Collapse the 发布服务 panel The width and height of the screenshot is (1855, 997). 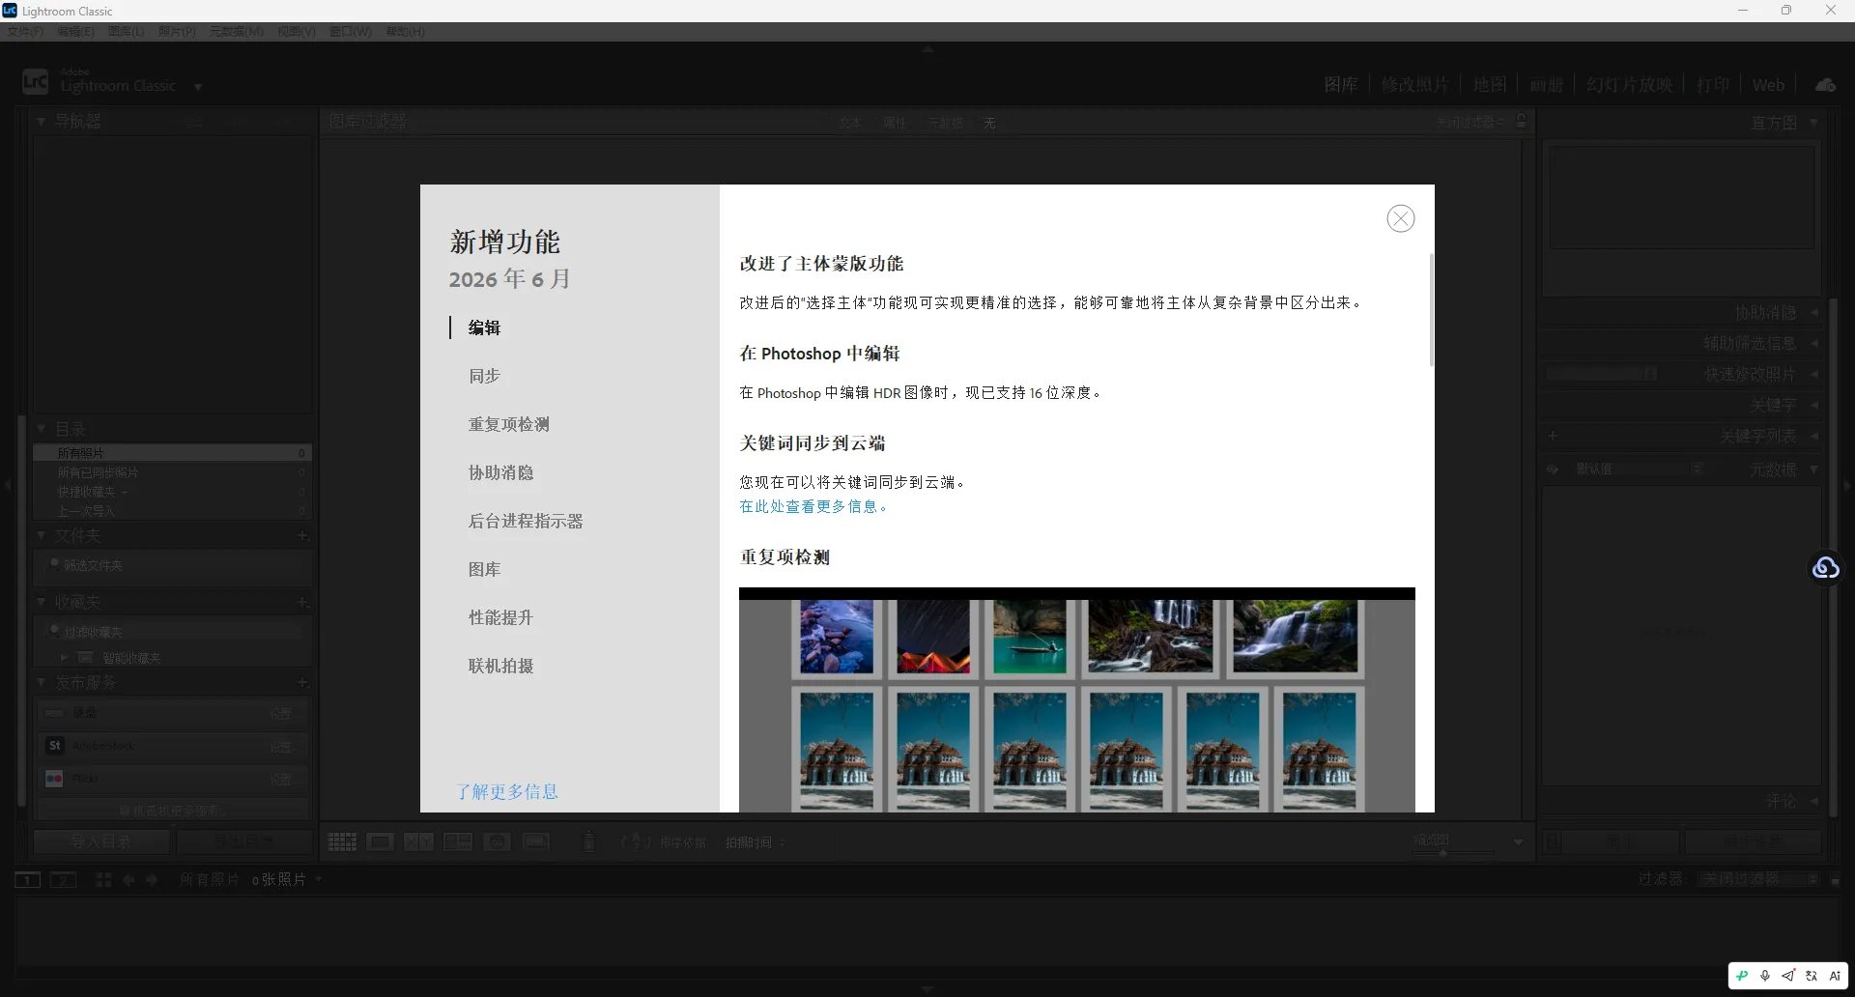tap(42, 682)
